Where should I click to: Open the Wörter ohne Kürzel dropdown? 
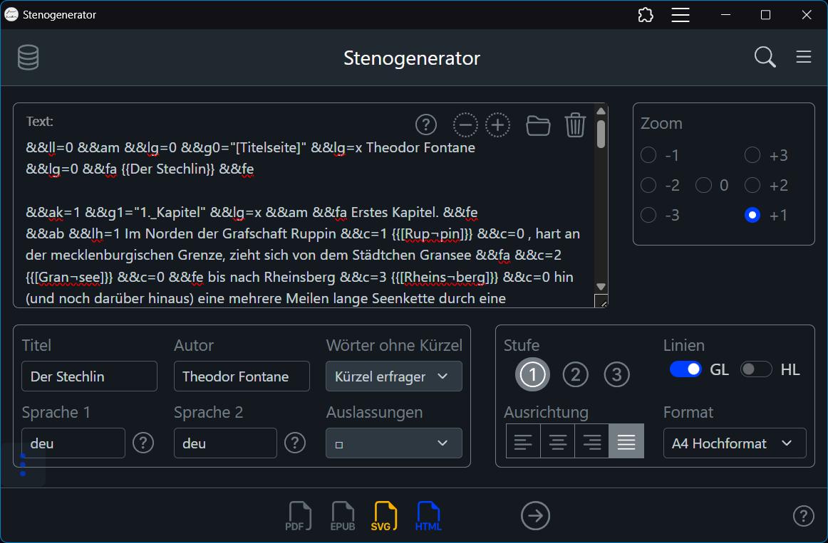394,376
